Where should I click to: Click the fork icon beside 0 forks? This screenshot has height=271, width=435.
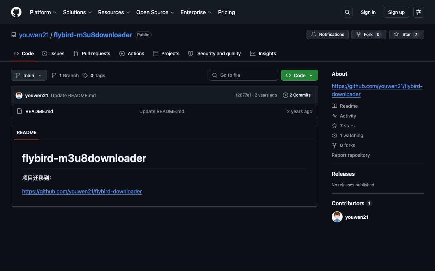(334, 145)
